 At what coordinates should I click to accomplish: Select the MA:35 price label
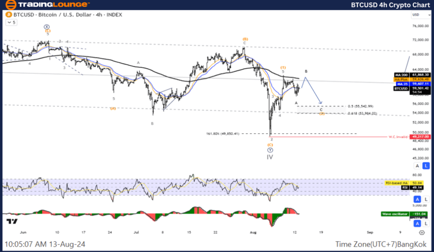[412, 84]
